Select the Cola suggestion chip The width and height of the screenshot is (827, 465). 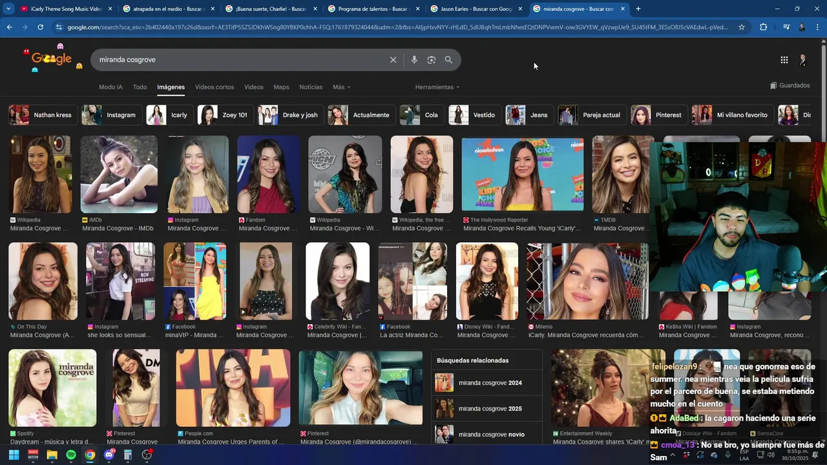pyautogui.click(x=422, y=115)
